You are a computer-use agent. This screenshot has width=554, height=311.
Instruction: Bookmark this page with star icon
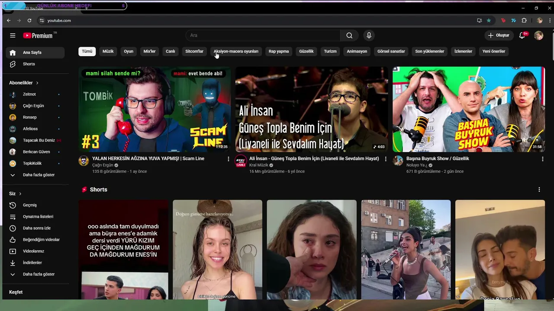(x=489, y=20)
